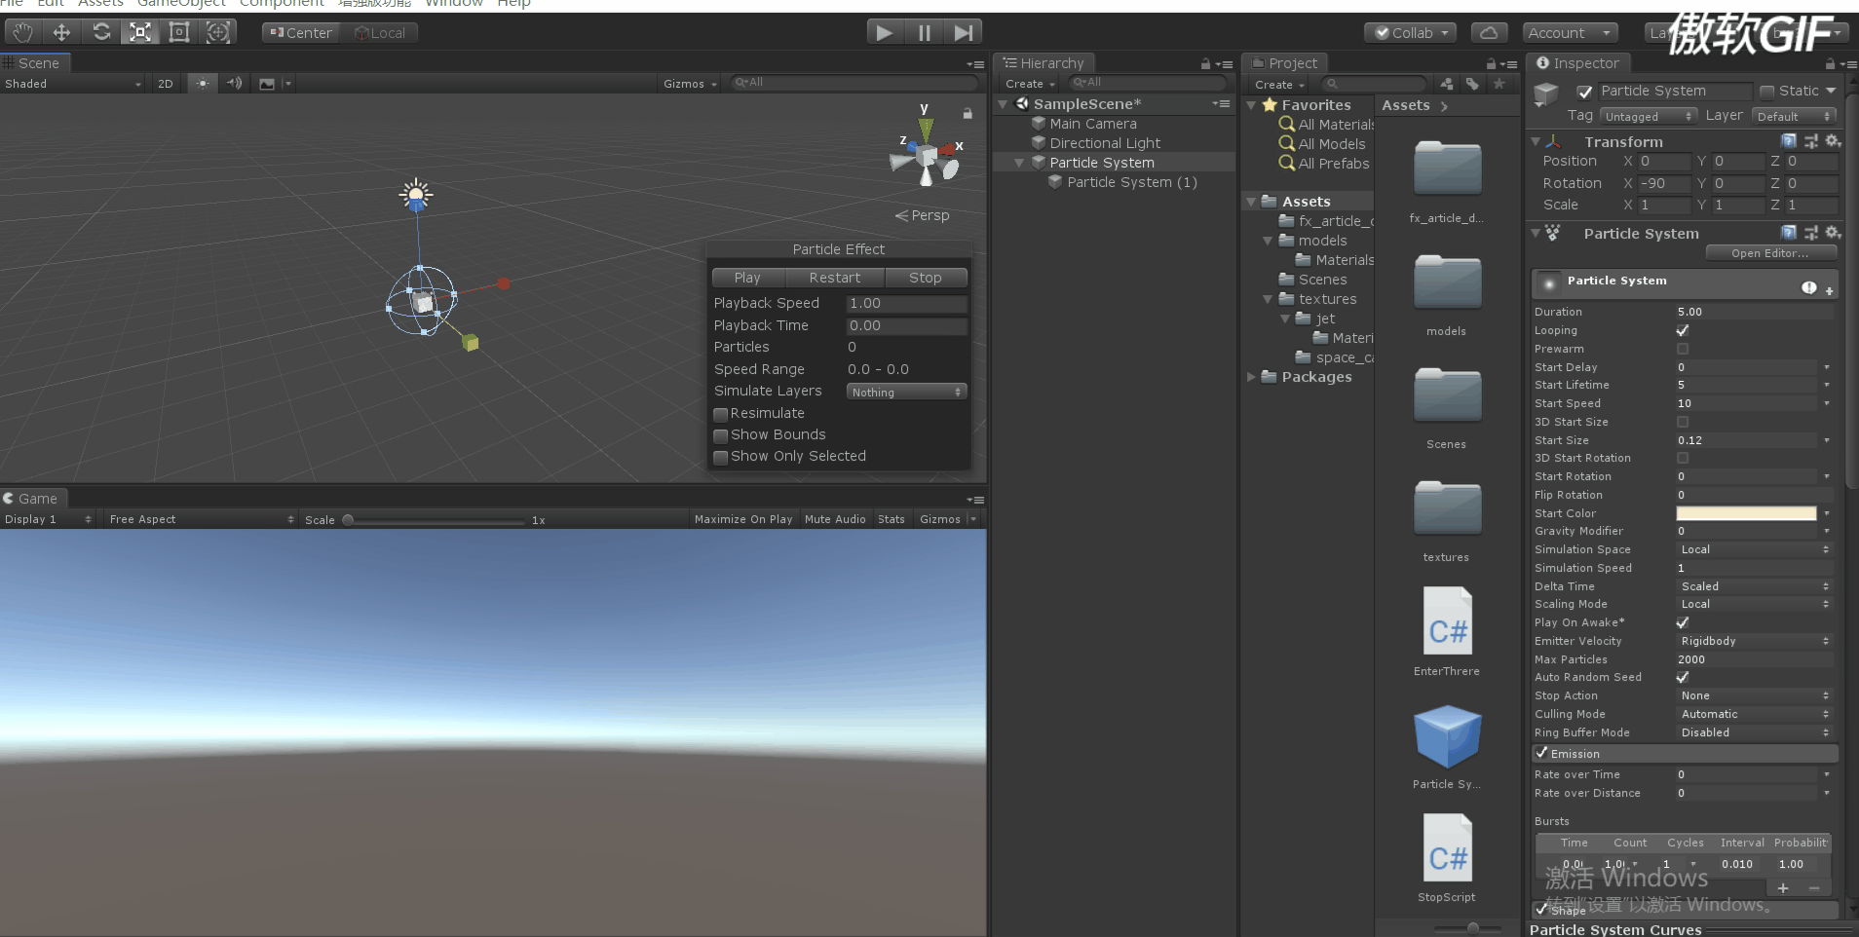Toggle Looping checkbox
The image size is (1859, 937).
pos(1683,330)
